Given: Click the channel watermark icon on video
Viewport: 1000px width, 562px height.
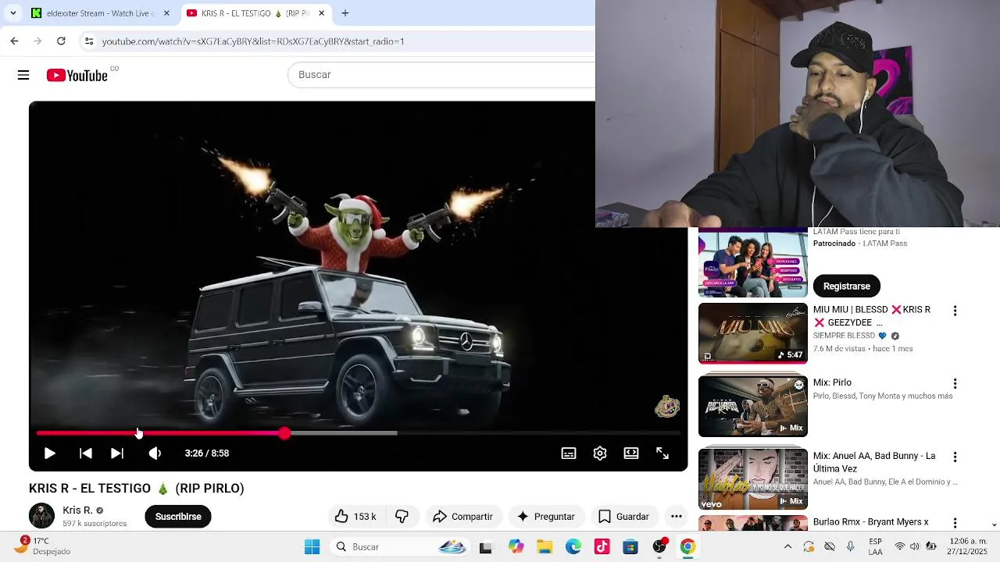Looking at the screenshot, I should point(667,407).
